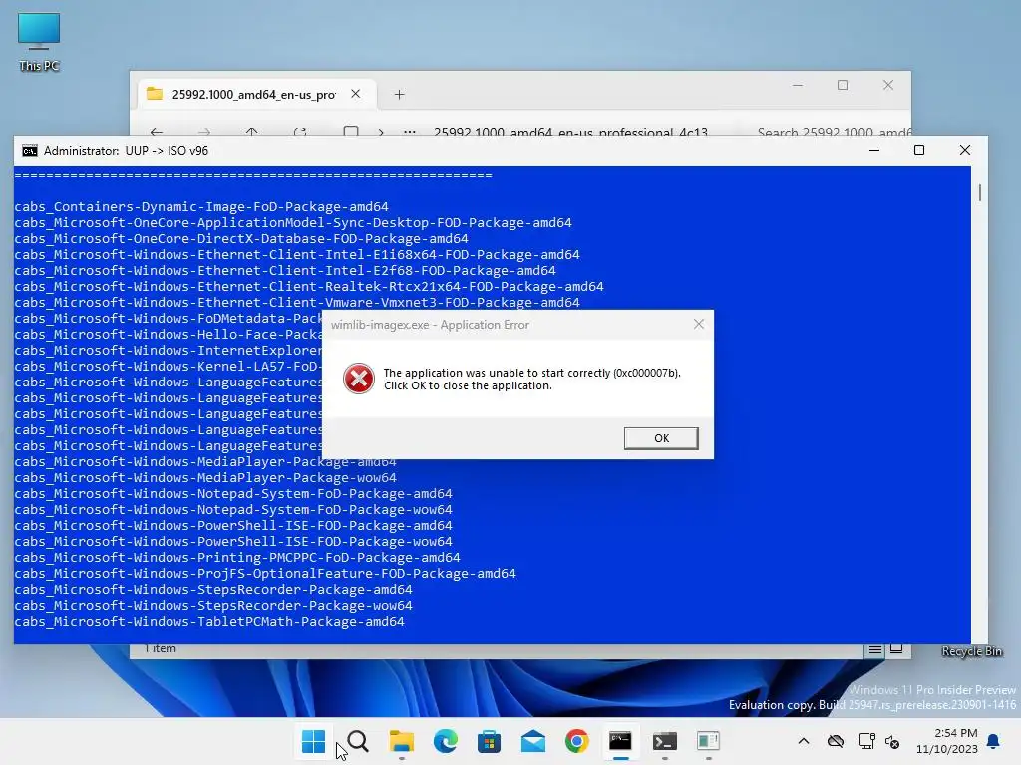
Task: Click the Vmware-Vmxnet3 line
Action: [297, 303]
